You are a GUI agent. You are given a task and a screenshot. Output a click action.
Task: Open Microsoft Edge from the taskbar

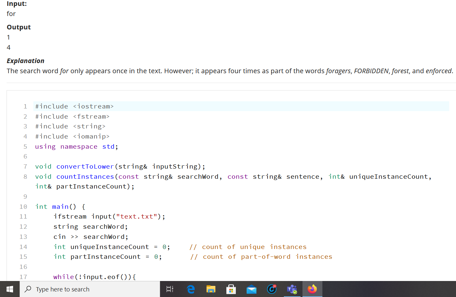point(190,289)
